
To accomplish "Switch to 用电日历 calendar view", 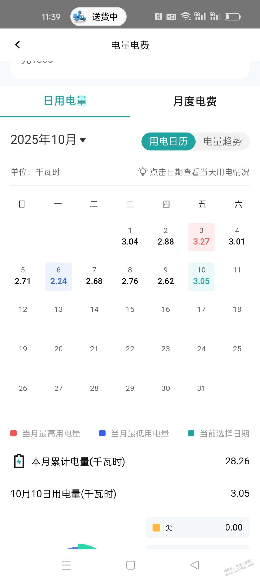I will click(168, 141).
